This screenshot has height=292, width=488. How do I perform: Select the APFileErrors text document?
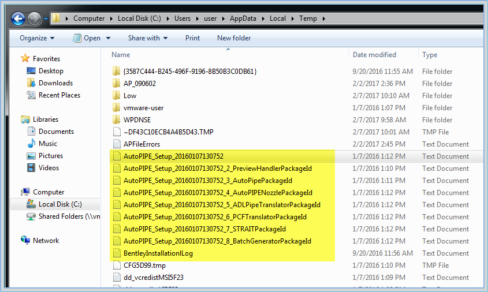pos(141,144)
